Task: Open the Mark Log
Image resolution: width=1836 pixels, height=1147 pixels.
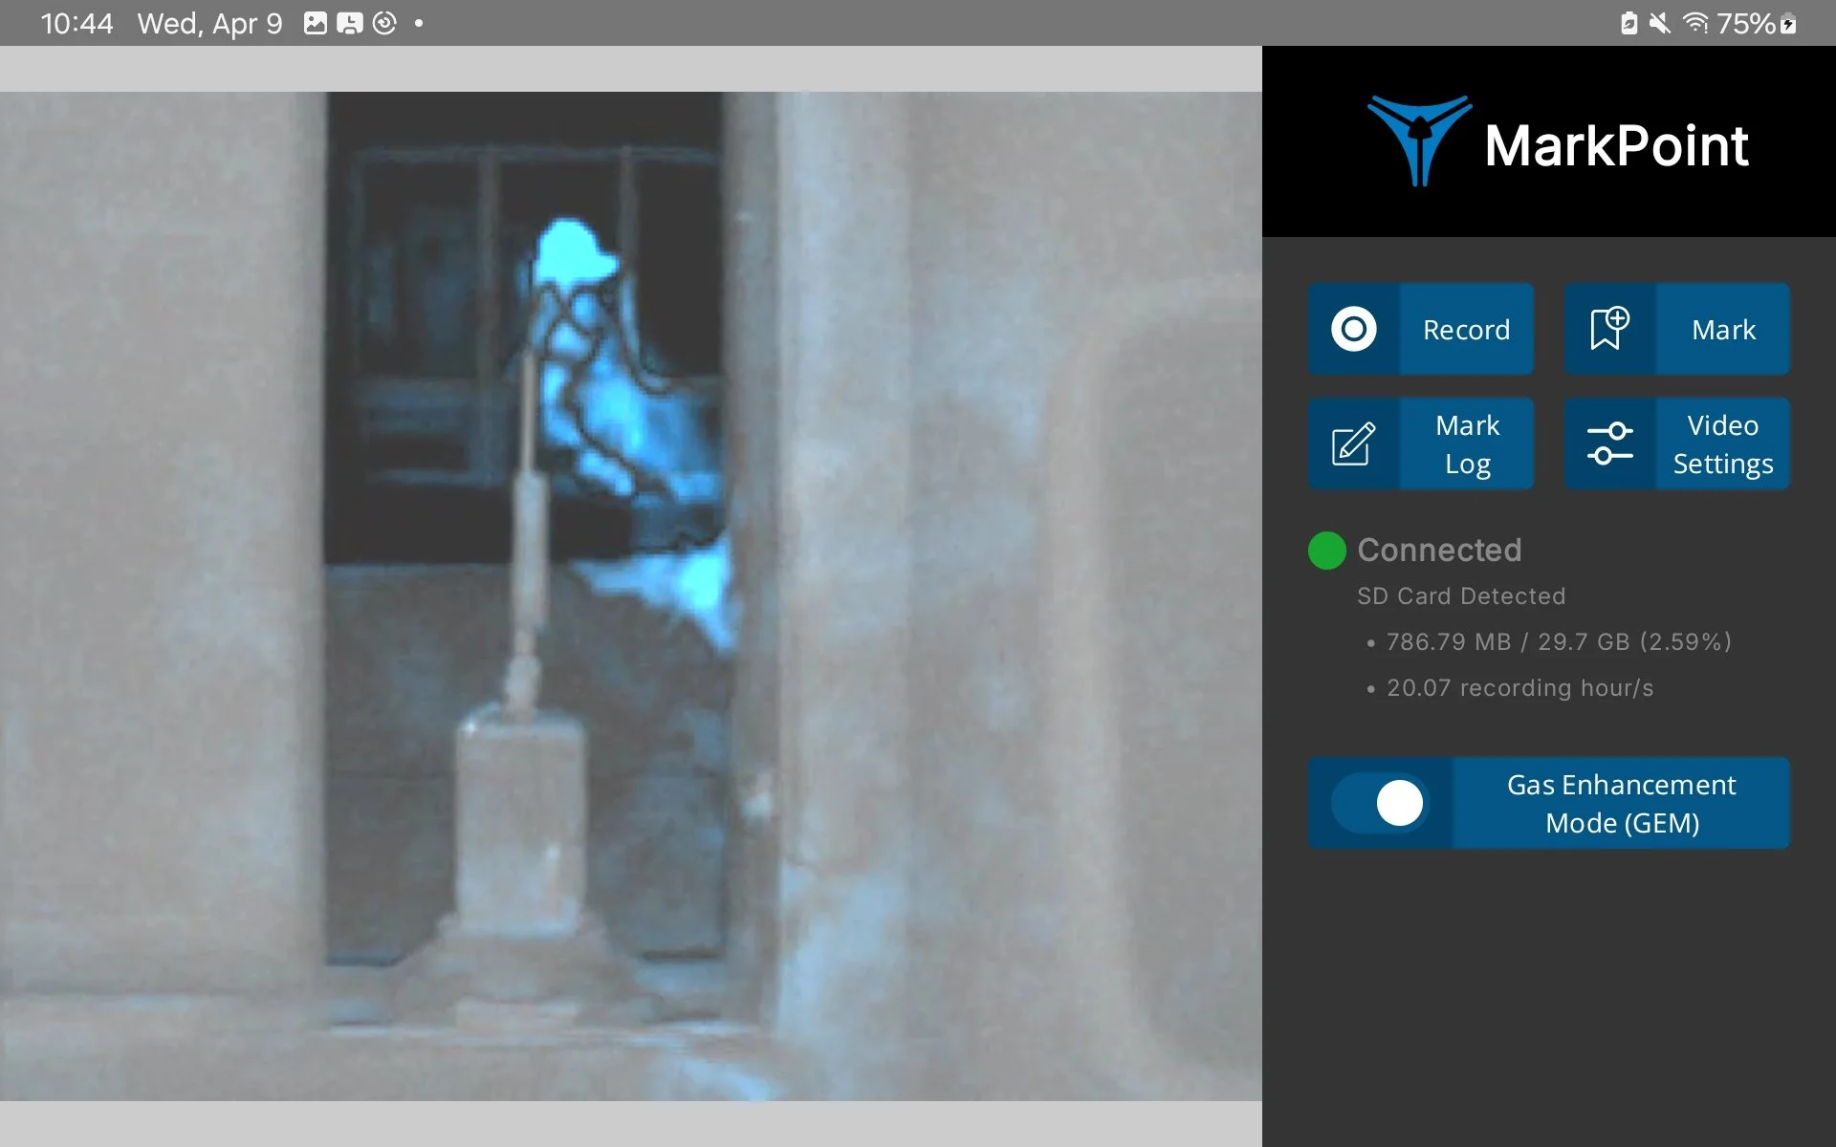Action: coord(1467,444)
